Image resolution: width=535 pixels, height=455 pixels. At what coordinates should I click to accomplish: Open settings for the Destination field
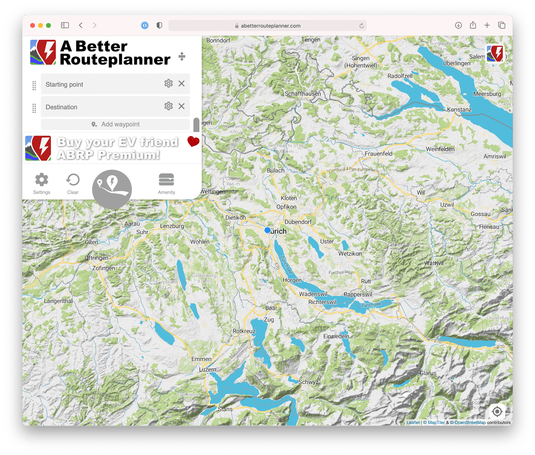(169, 106)
